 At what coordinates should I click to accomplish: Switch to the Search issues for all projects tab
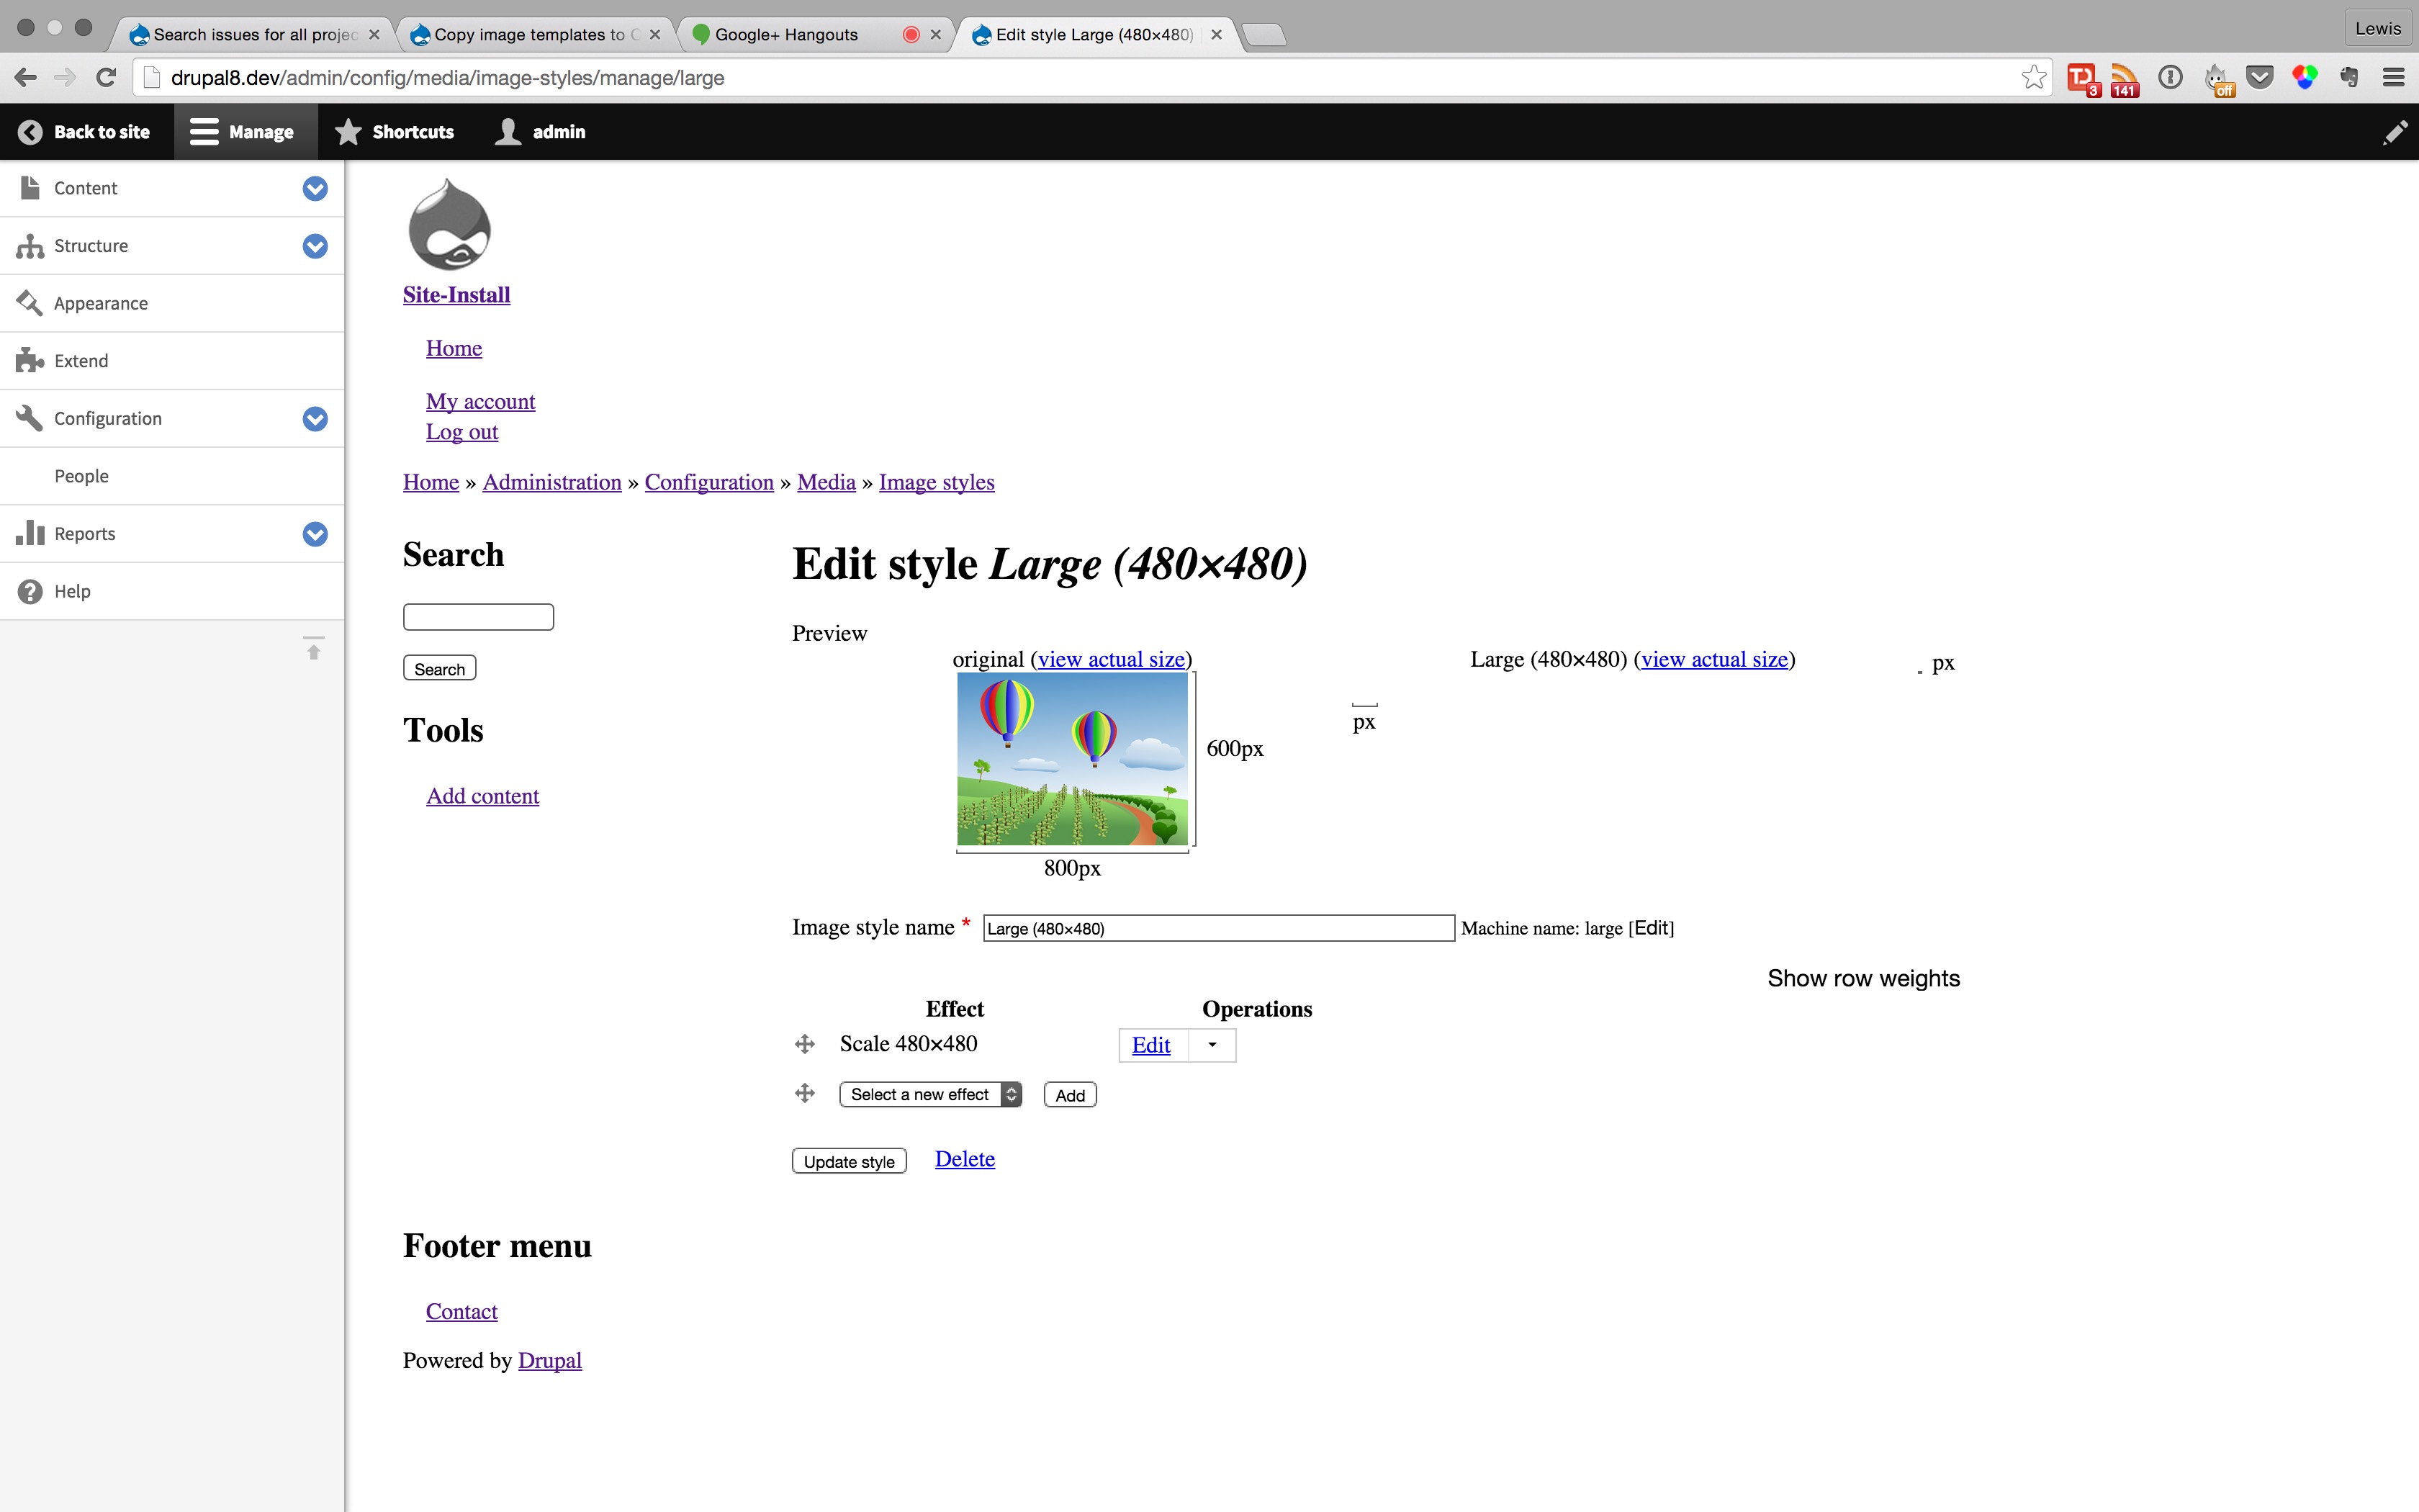pos(255,34)
